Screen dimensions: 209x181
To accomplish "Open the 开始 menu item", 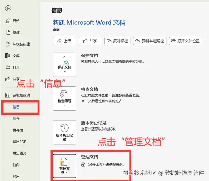I will click(16, 21).
